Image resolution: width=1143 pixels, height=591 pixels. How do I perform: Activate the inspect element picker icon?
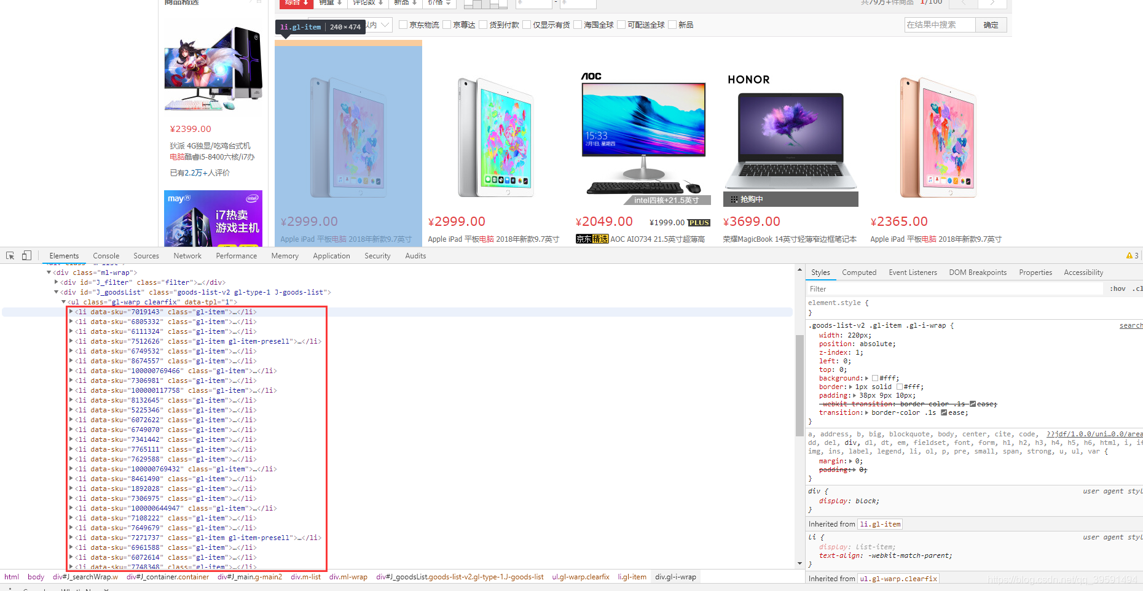point(10,255)
